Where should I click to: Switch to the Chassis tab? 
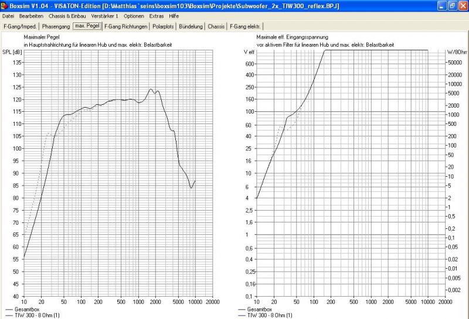[x=216, y=26]
